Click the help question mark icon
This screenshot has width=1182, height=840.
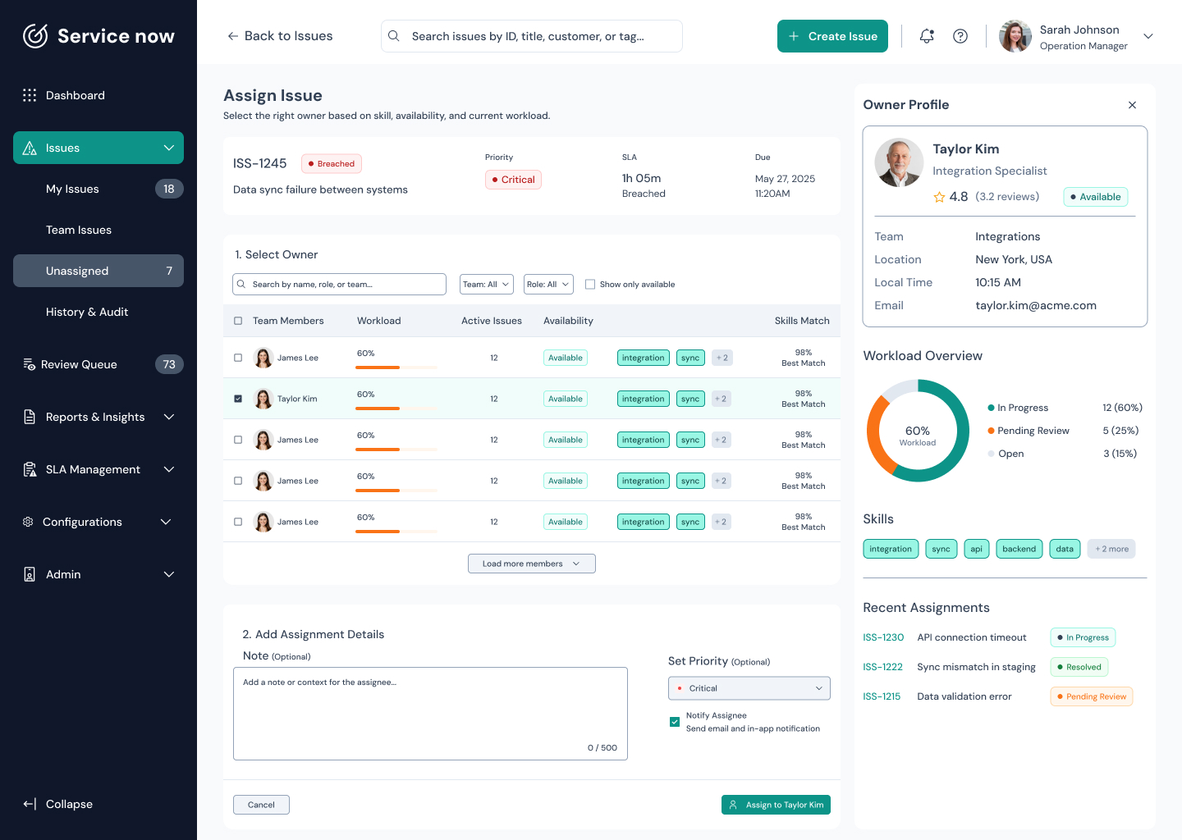[960, 36]
